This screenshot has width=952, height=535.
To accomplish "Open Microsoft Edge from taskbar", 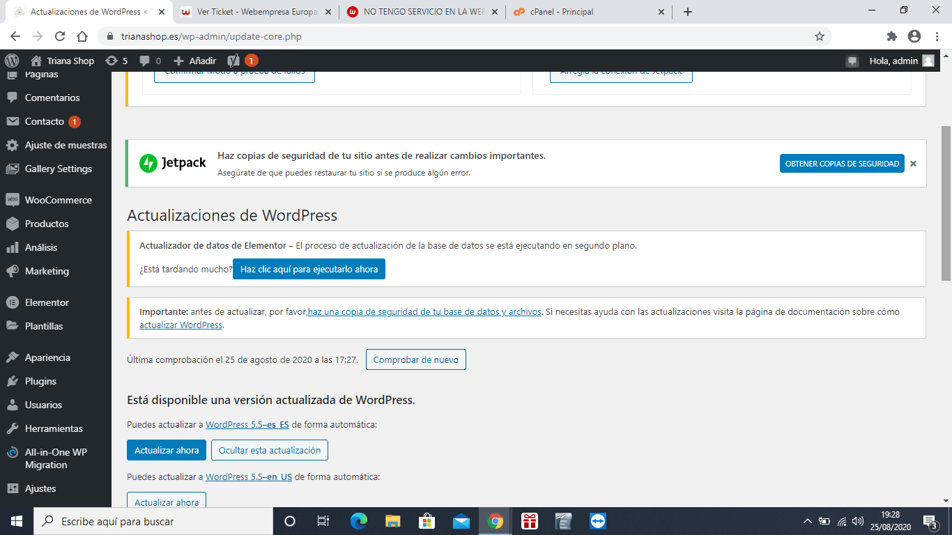I will [359, 521].
